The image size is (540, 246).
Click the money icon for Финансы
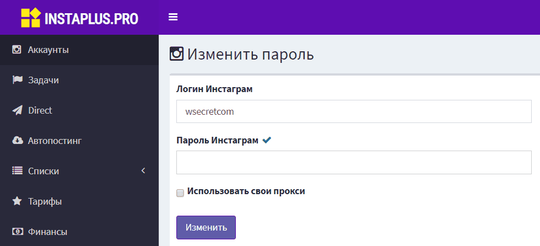point(18,232)
